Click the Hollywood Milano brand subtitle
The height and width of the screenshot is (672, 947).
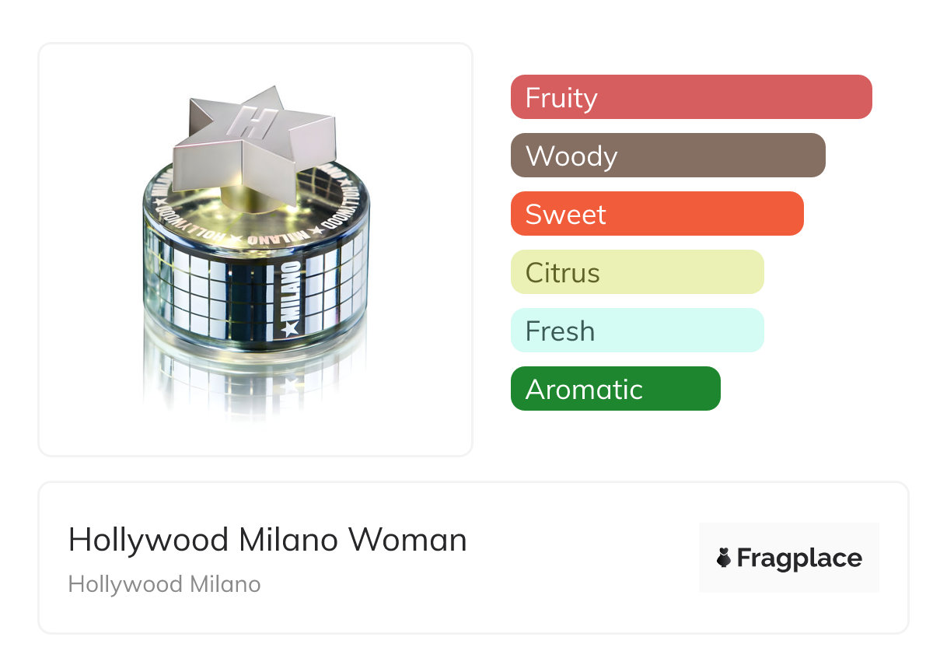(164, 584)
